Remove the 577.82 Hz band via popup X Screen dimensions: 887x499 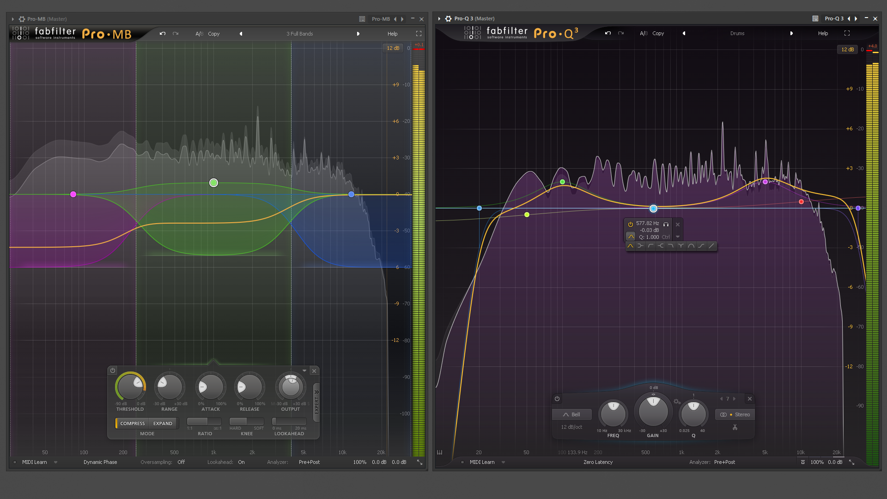(678, 225)
